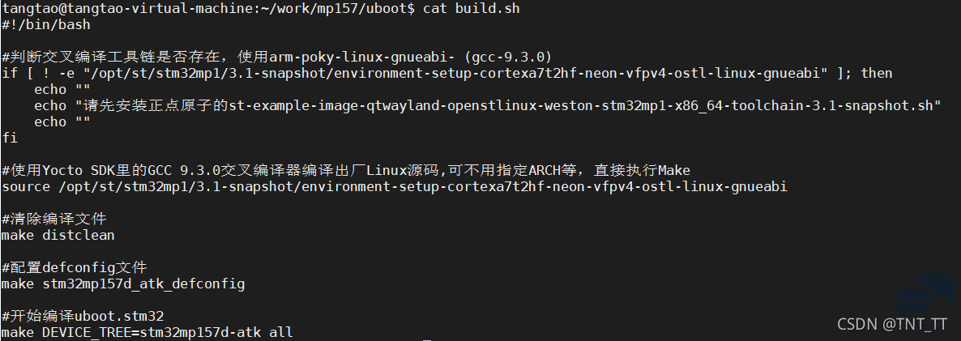The width and height of the screenshot is (961, 341).
Task: Click the echo line with toolchain-3.1-snapshot.sh
Action: pos(487,106)
